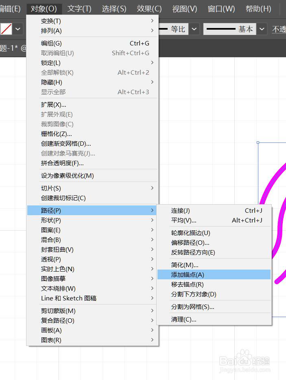Expand the 形状(P) submenu

[92, 220]
